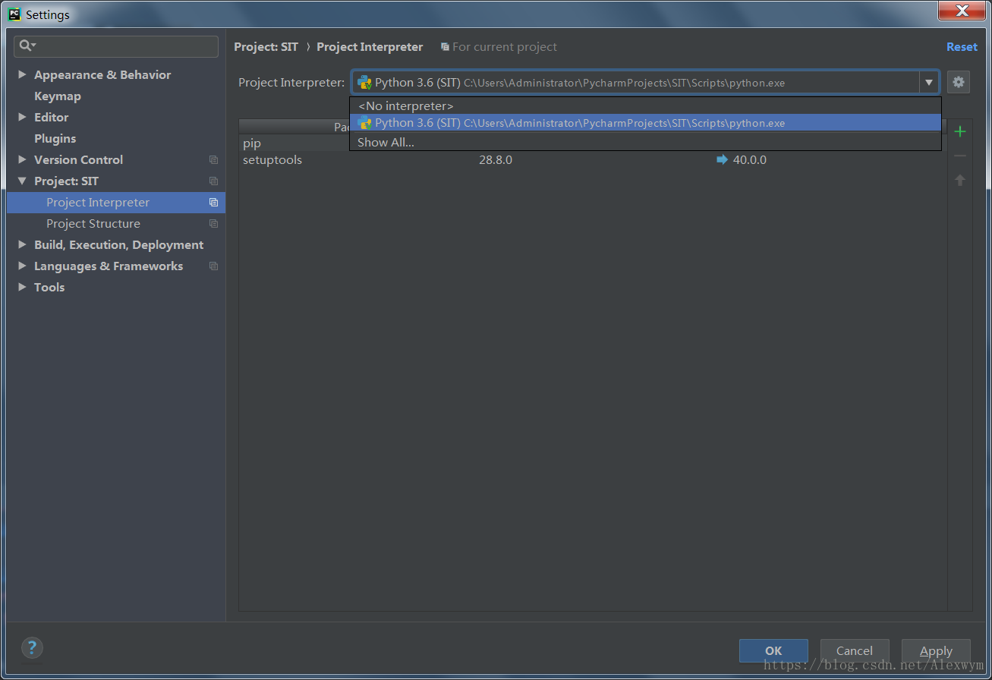Click setuptools version 28.8.0 cell
Viewport: 992px width, 680px height.
[x=496, y=160]
